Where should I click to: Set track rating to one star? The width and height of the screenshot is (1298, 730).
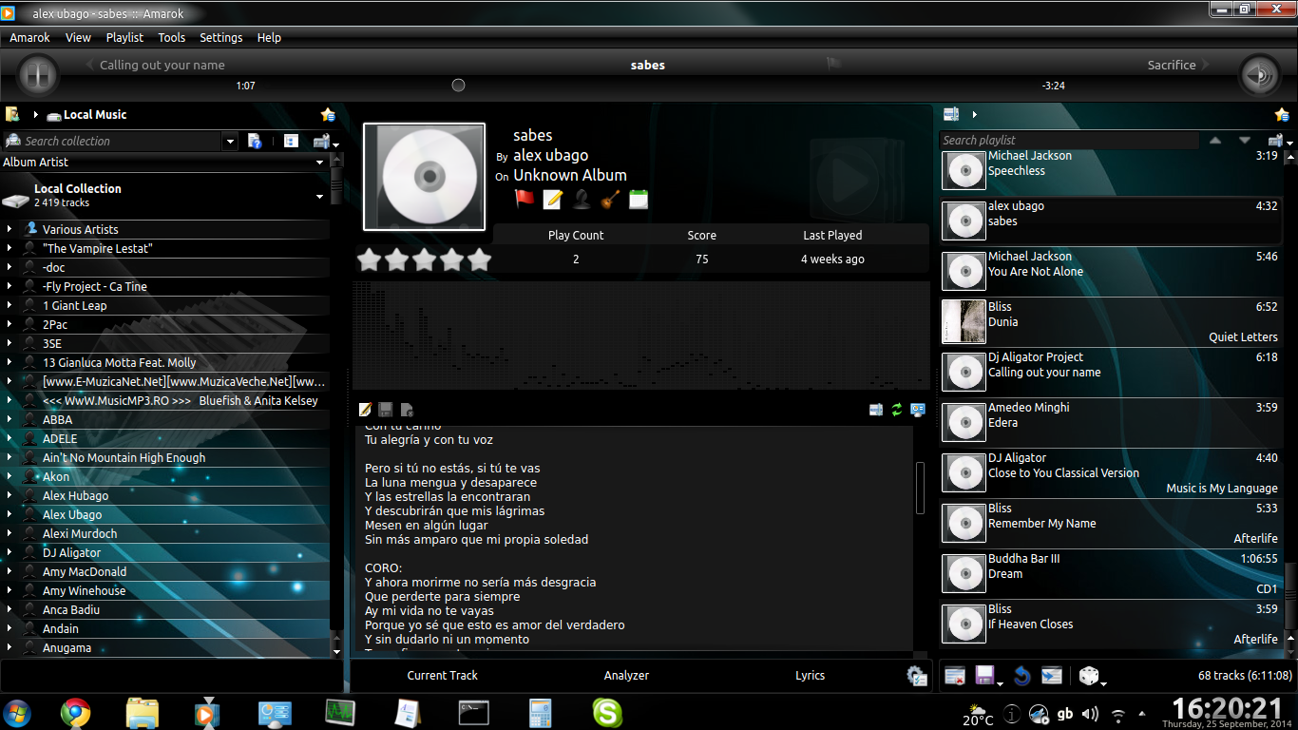tap(369, 259)
